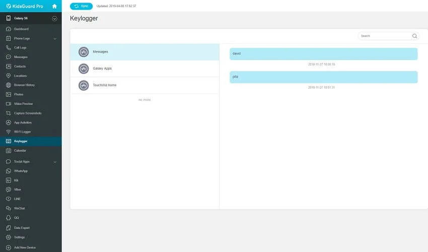Open WhatsApp icon in sidebar

pos(9,171)
